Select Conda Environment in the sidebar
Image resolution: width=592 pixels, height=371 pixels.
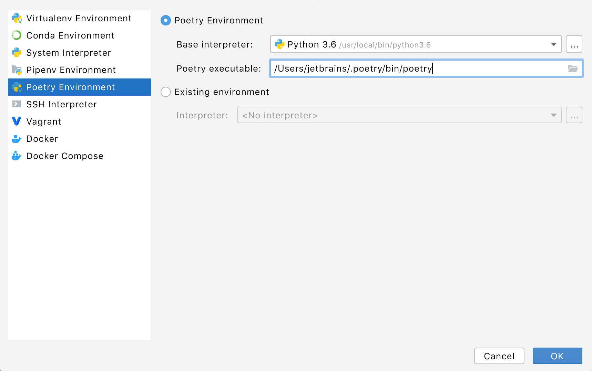tap(70, 35)
